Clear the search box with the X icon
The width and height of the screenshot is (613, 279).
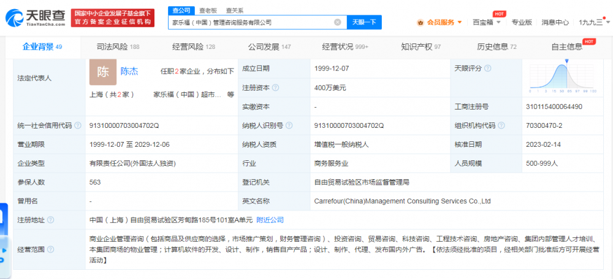click(x=337, y=23)
